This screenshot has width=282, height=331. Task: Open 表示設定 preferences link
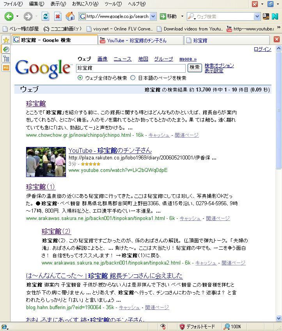point(214,71)
